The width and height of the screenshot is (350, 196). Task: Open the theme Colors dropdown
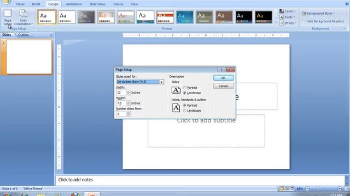(288, 11)
